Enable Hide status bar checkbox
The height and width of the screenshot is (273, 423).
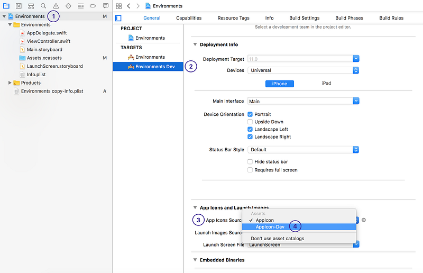(250, 162)
